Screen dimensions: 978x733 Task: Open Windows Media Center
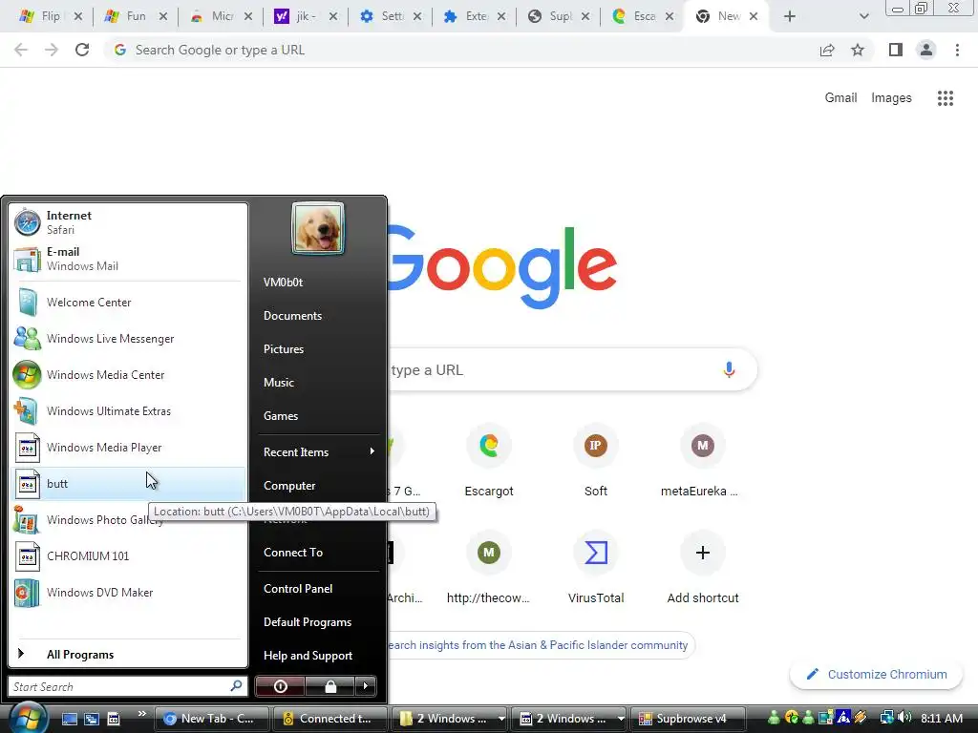pos(128,374)
